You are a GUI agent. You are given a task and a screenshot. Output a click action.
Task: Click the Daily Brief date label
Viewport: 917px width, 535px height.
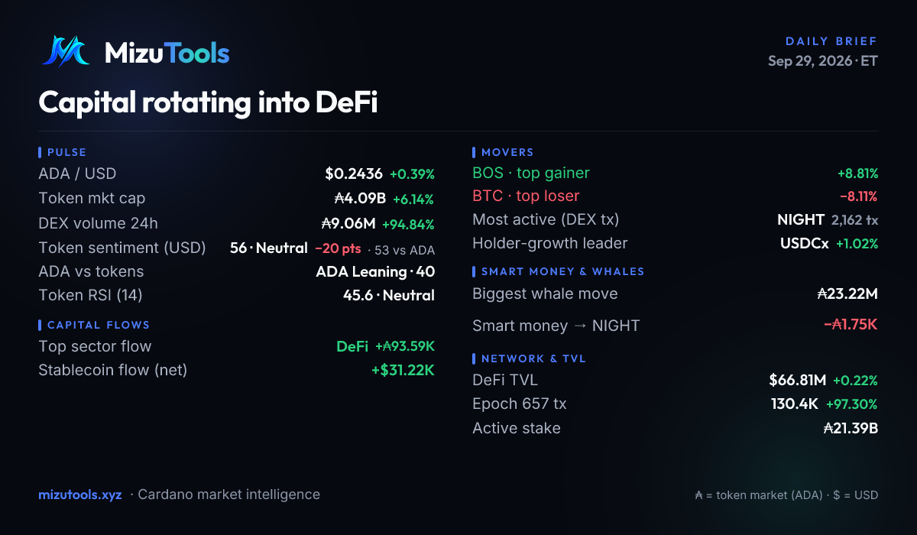(x=823, y=61)
